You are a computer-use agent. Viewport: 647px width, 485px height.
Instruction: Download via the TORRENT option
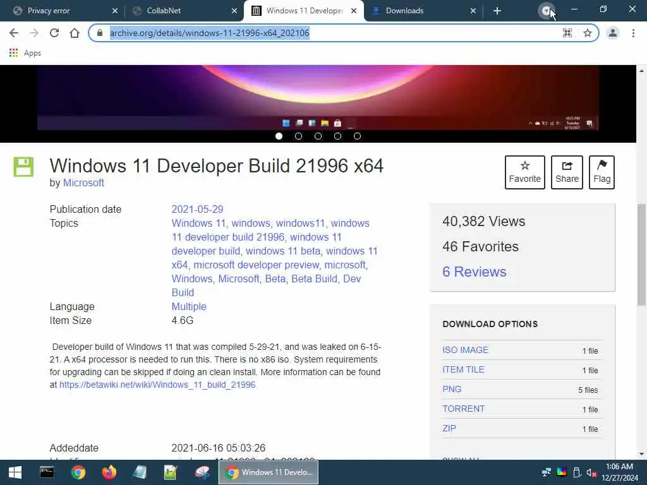pos(463,409)
